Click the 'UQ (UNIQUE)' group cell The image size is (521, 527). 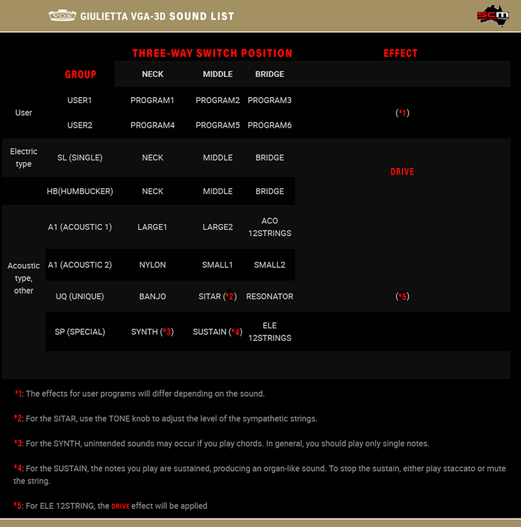(x=79, y=296)
